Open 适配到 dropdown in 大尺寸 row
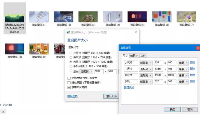This screenshot has width=200, height=114. (146, 75)
